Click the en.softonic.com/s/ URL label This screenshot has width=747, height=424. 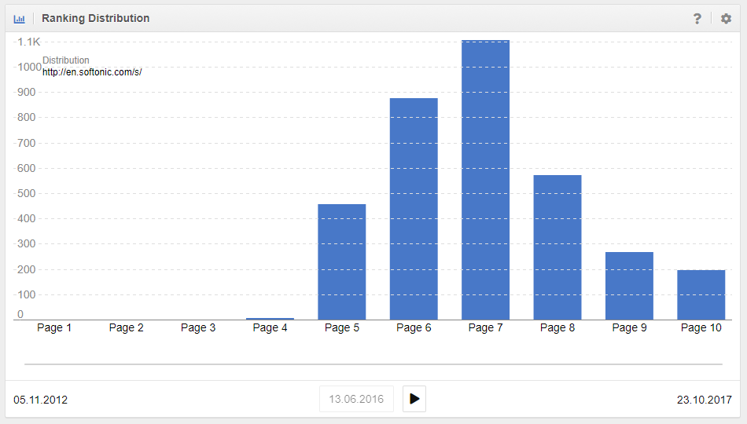tap(92, 71)
